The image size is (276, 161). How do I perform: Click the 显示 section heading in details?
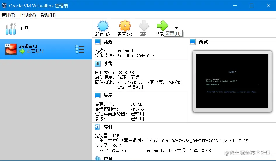click(108, 95)
